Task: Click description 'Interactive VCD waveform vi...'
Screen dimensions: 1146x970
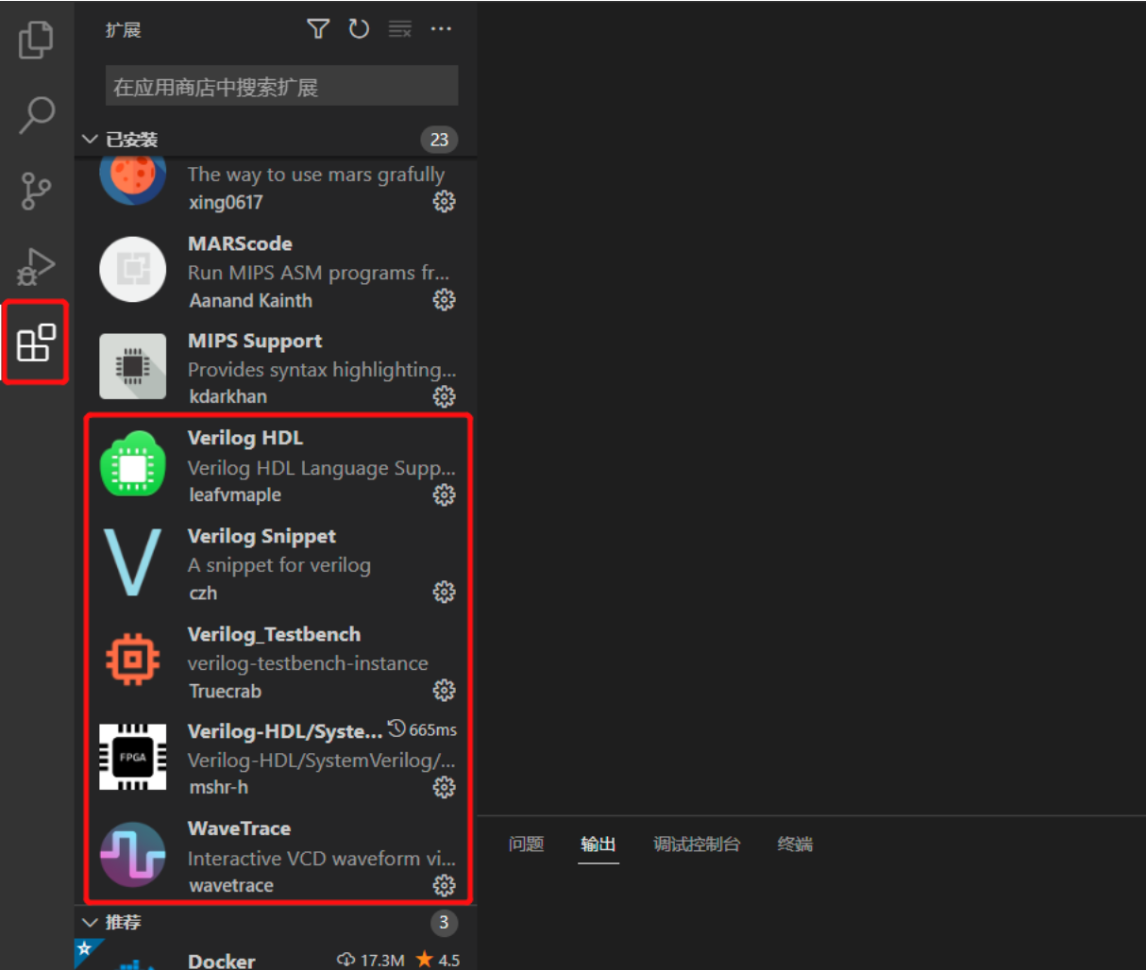Action: tap(321, 859)
